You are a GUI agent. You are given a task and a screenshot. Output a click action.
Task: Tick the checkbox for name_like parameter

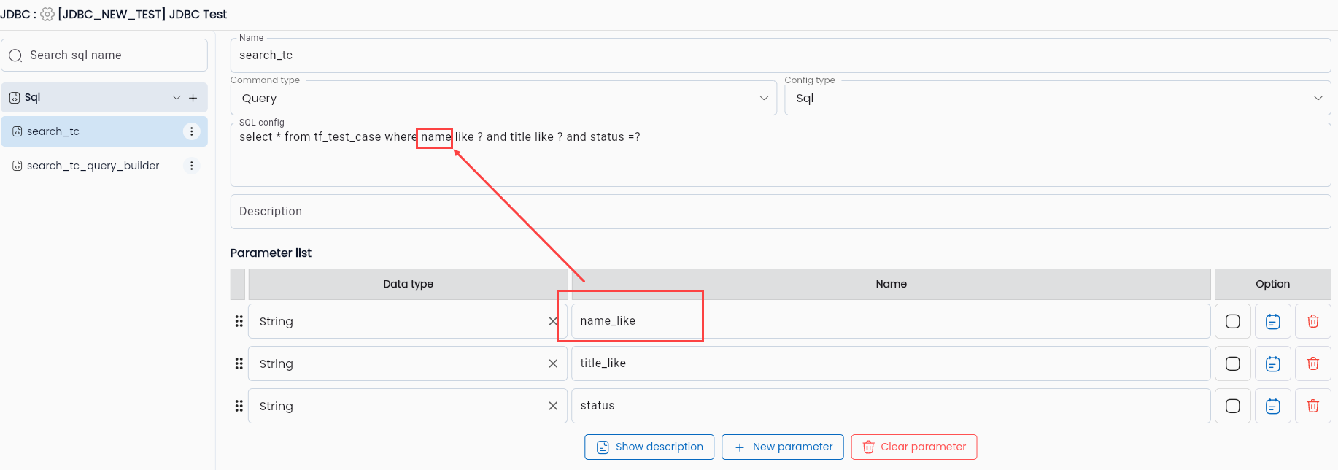click(1233, 321)
